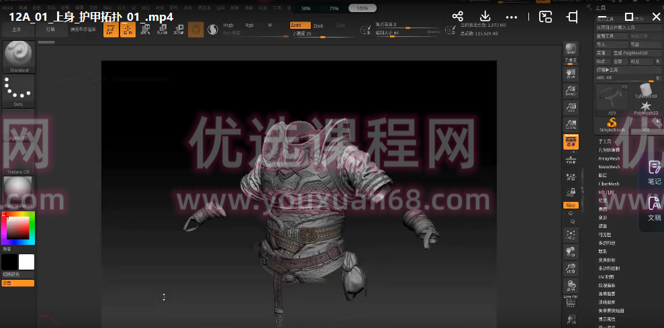
Task: Toggle the orange Qxyz rotation button
Action: pyautogui.click(x=571, y=206)
